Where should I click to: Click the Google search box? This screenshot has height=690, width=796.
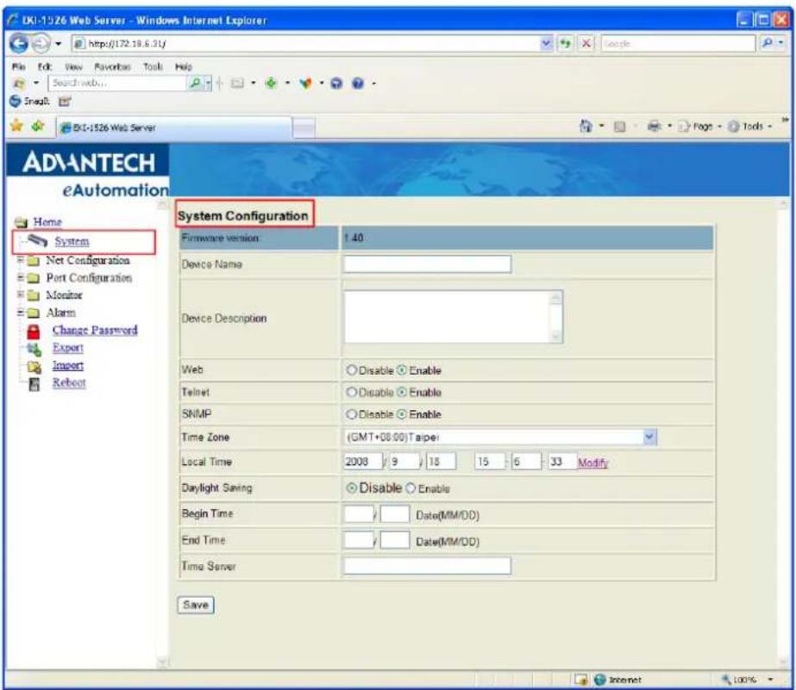point(678,44)
